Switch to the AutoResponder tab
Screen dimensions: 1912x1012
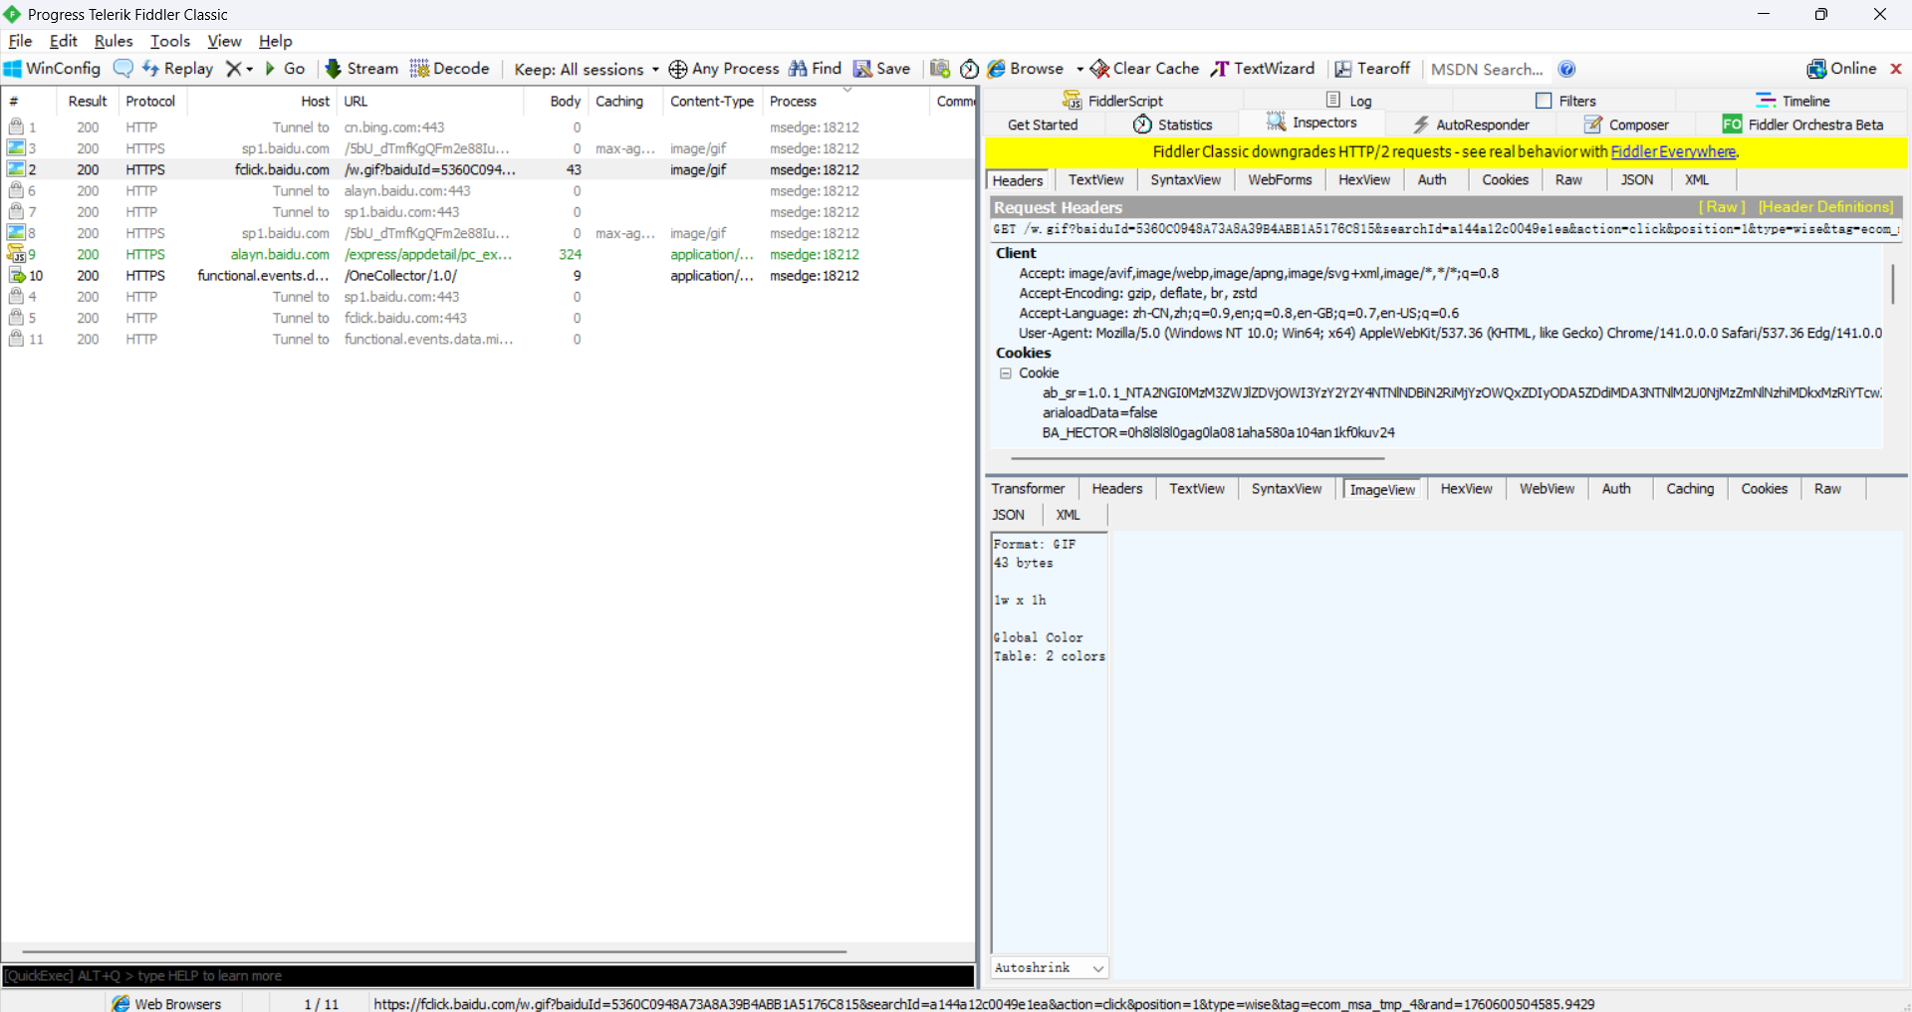pos(1470,125)
